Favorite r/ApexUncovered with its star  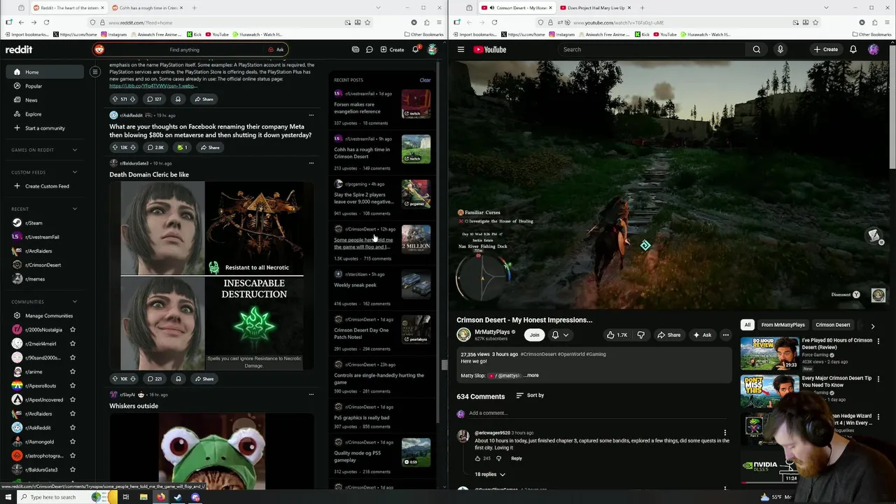72,400
